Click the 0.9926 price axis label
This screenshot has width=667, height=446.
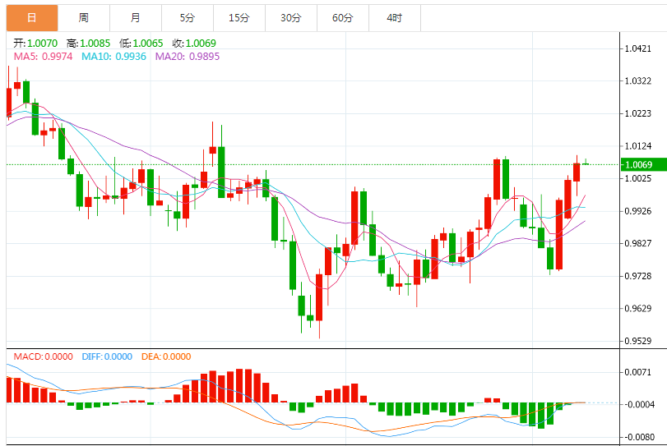click(x=637, y=211)
